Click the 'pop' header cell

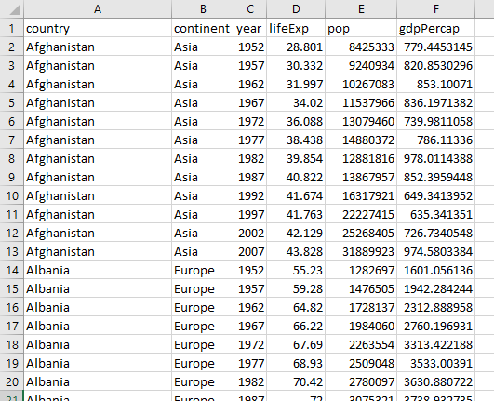(x=361, y=28)
